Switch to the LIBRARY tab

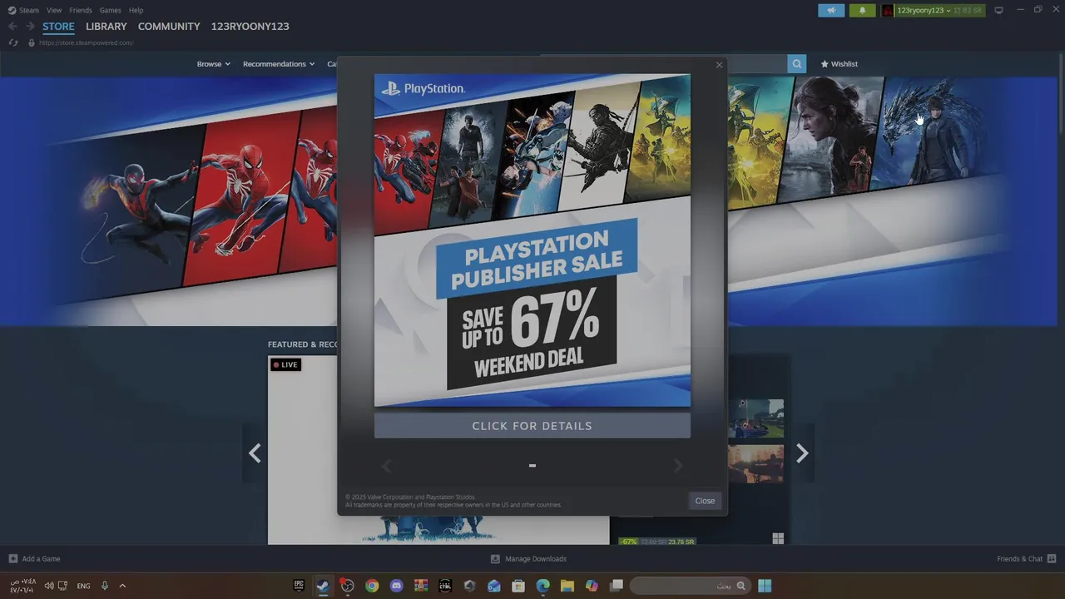click(x=106, y=27)
